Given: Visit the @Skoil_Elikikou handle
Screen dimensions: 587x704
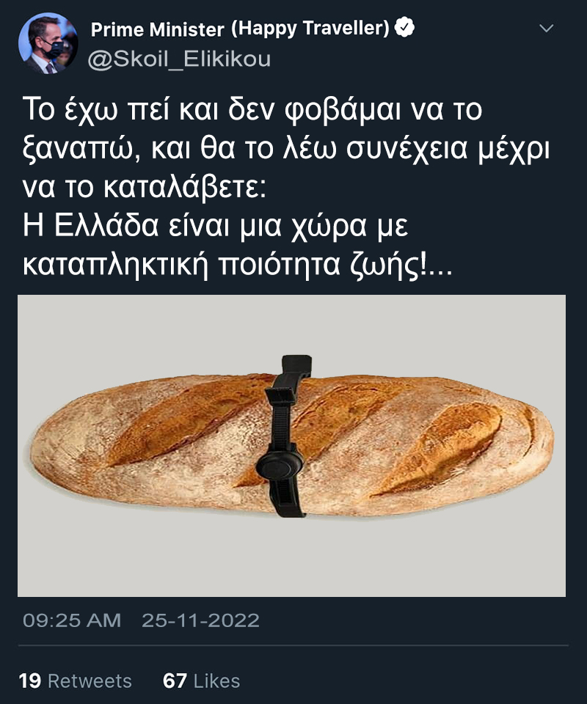Looking at the screenshot, I should (179, 59).
